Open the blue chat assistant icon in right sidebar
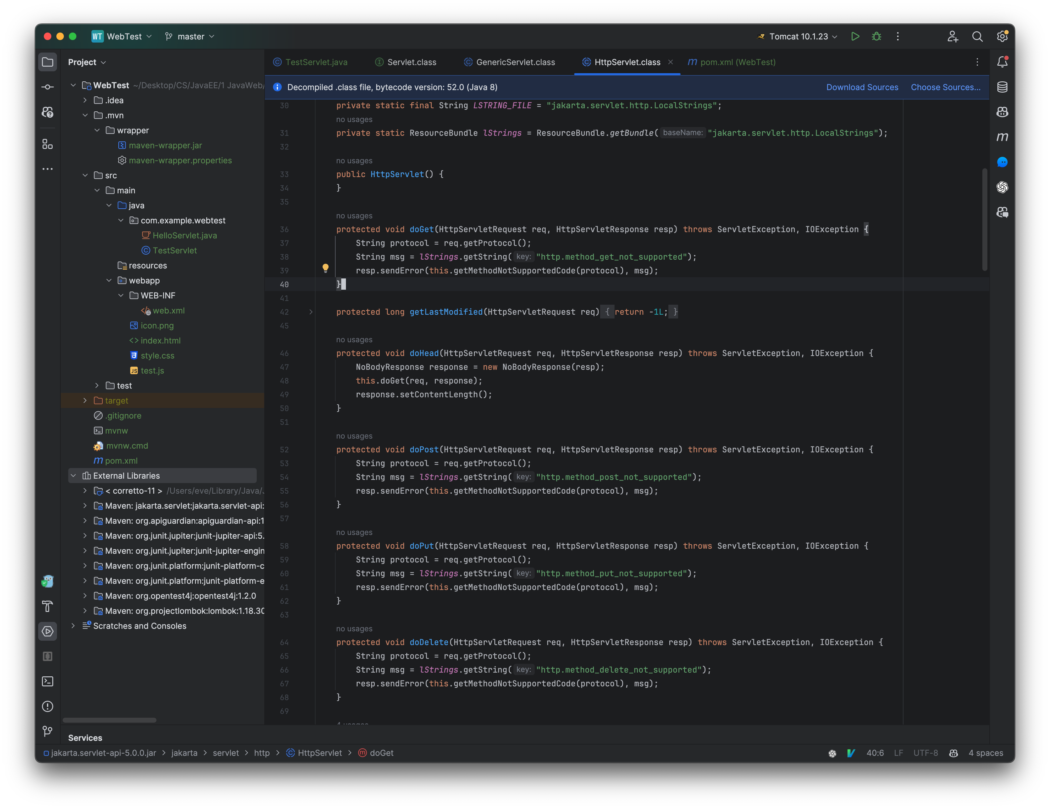The width and height of the screenshot is (1050, 809). (x=1002, y=162)
